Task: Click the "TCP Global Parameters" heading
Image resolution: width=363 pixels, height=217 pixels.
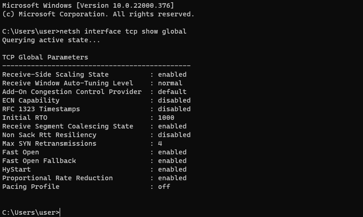Action: (45, 57)
